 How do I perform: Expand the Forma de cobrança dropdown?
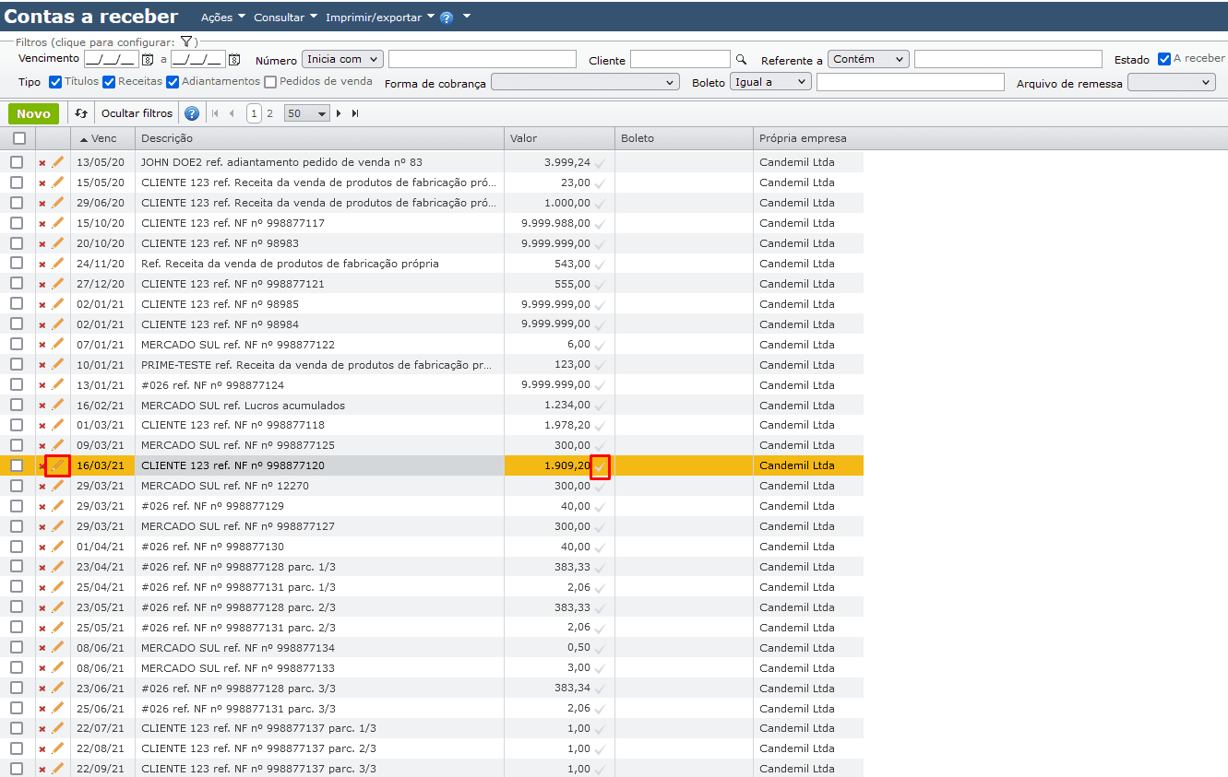585,82
